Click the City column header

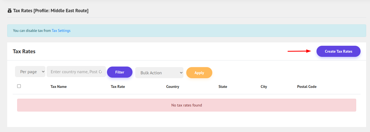(264, 87)
